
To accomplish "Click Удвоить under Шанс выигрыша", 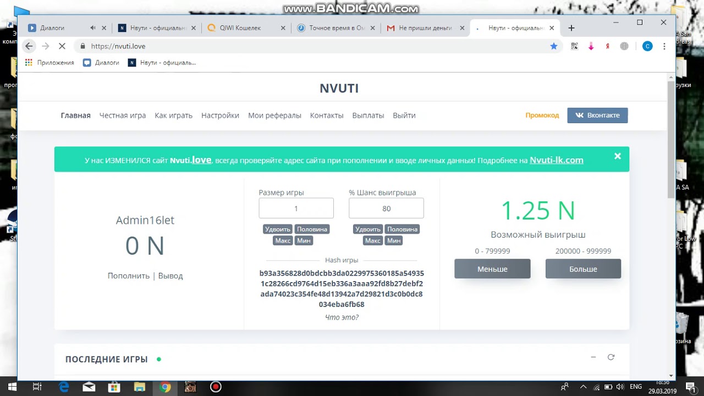I will (x=368, y=229).
